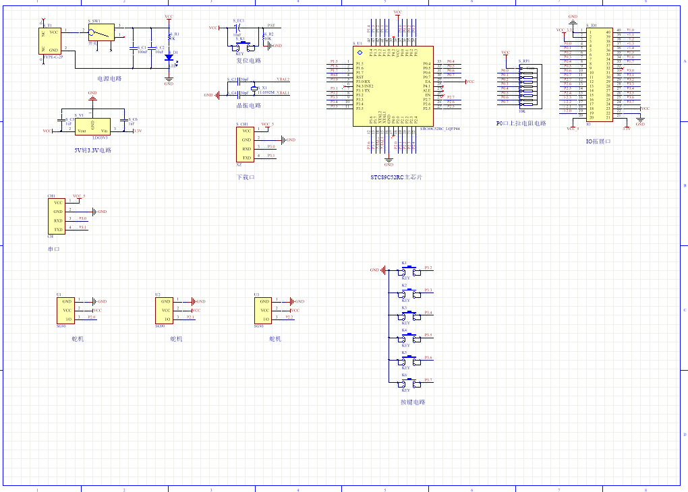Click the 电源电路 power circuit label
The height and width of the screenshot is (492, 688).
click(x=109, y=79)
